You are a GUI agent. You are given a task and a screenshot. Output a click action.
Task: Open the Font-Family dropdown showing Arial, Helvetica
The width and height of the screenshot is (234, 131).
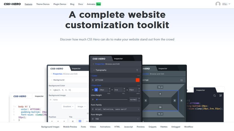click(x=116, y=109)
